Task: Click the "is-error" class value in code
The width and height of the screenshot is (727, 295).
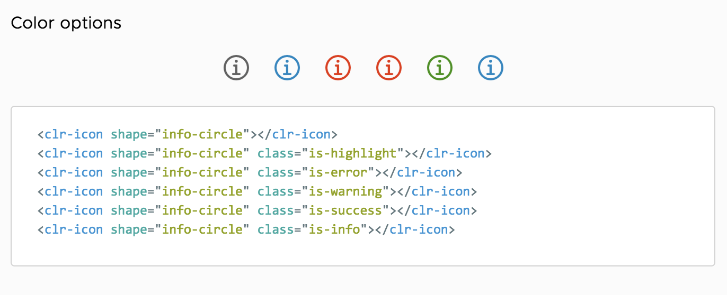Action: (x=338, y=172)
